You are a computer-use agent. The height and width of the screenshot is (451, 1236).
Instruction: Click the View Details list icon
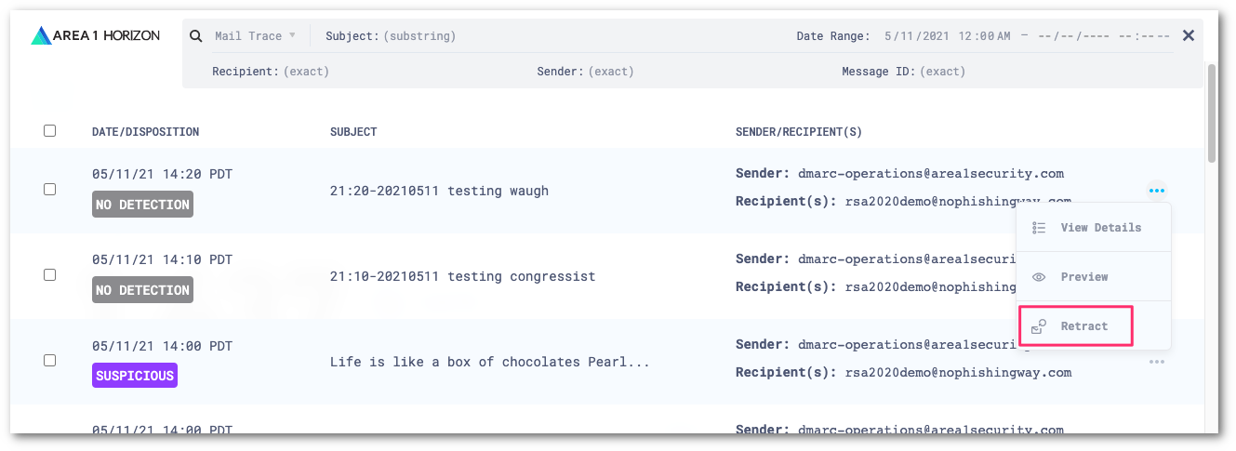pos(1040,228)
